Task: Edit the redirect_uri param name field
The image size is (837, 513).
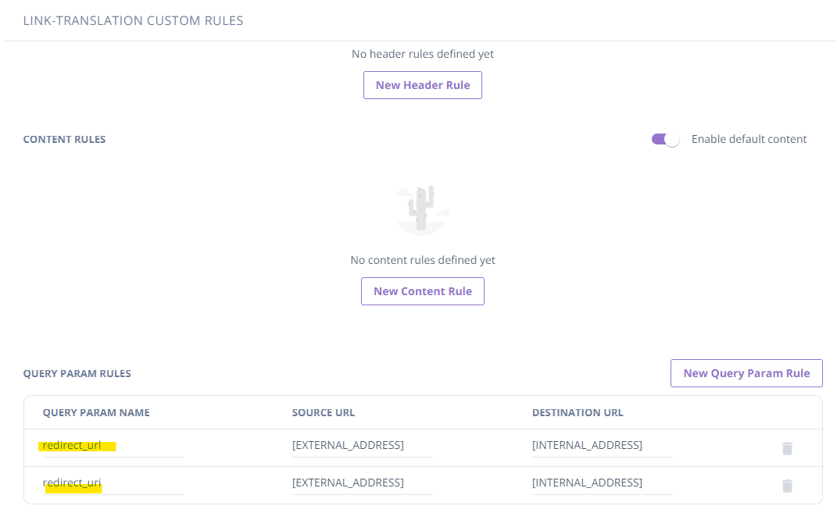Action: (x=112, y=483)
